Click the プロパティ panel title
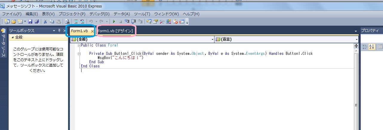Image resolution: width=383 pixels, height=130 pixels. 370,31
